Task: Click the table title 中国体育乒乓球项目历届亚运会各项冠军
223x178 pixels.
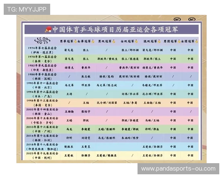Action: pos(116,30)
